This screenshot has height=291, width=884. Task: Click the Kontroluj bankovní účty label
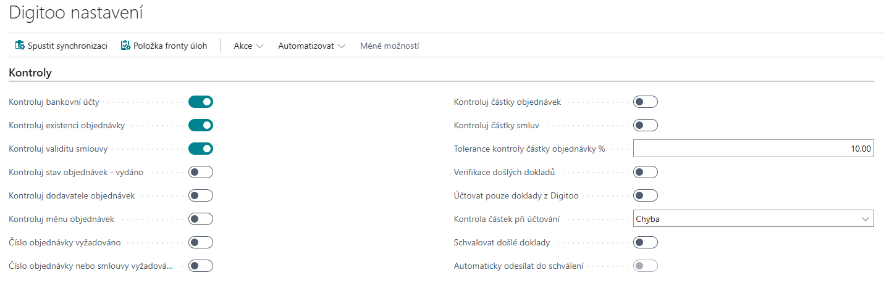click(54, 102)
